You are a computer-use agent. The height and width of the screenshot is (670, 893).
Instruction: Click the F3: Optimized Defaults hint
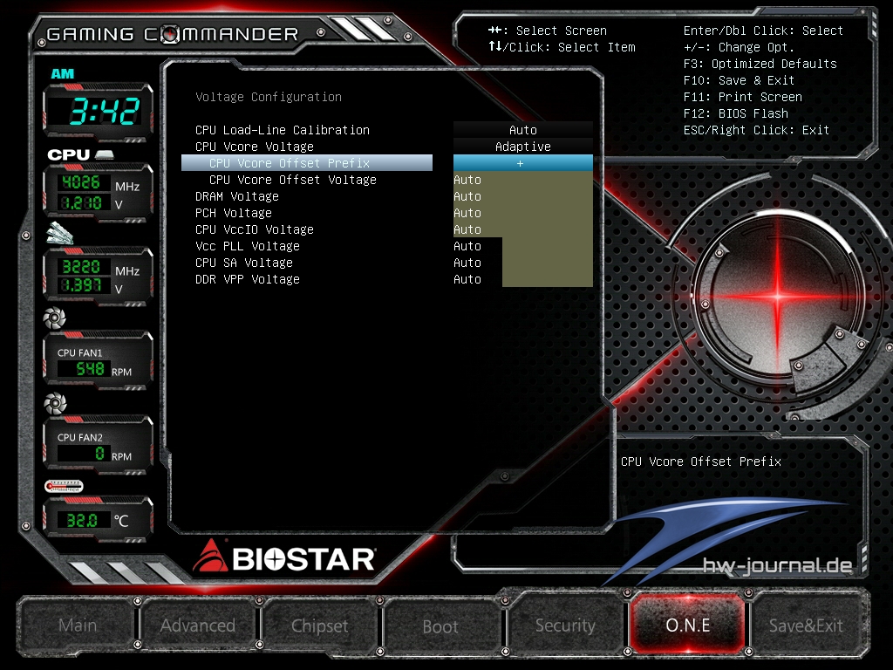(760, 64)
